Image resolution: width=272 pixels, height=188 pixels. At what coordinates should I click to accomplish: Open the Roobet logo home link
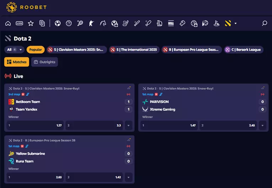click(x=26, y=7)
